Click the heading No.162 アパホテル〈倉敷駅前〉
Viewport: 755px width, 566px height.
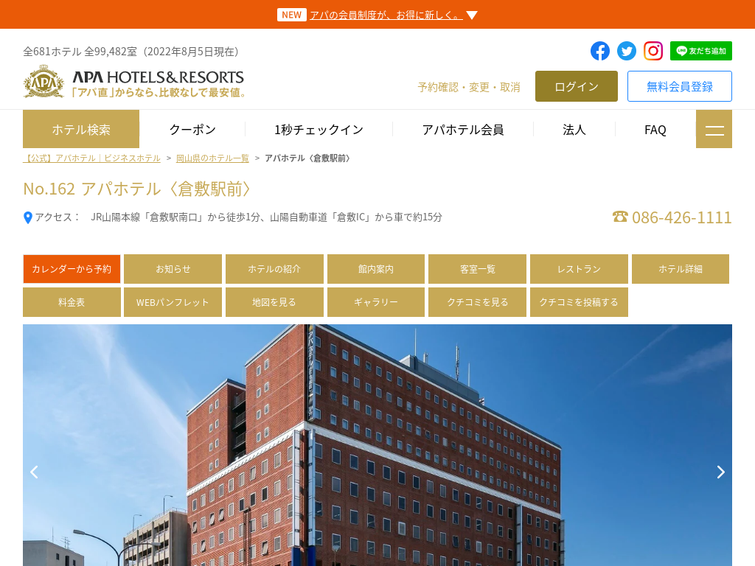tap(137, 189)
